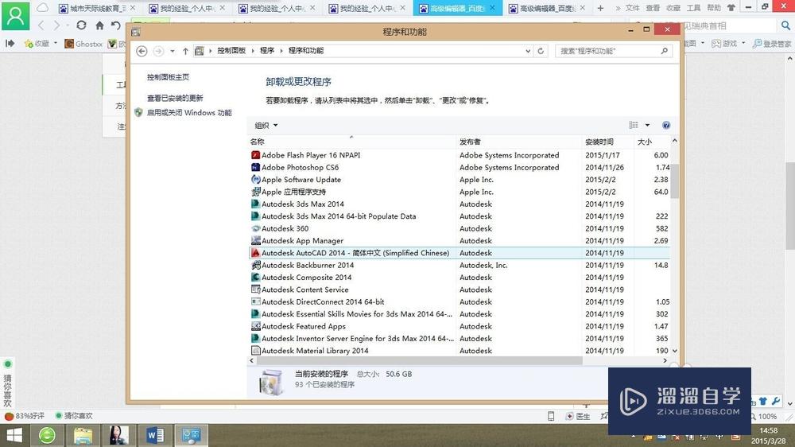
Task: Open 控制面板主页 link
Action: tap(168, 77)
